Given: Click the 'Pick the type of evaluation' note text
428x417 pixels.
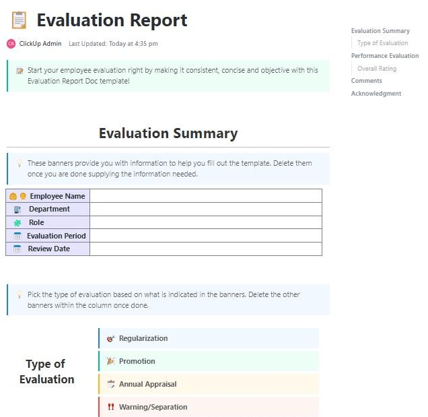Looking at the screenshot, I should [x=164, y=300].
